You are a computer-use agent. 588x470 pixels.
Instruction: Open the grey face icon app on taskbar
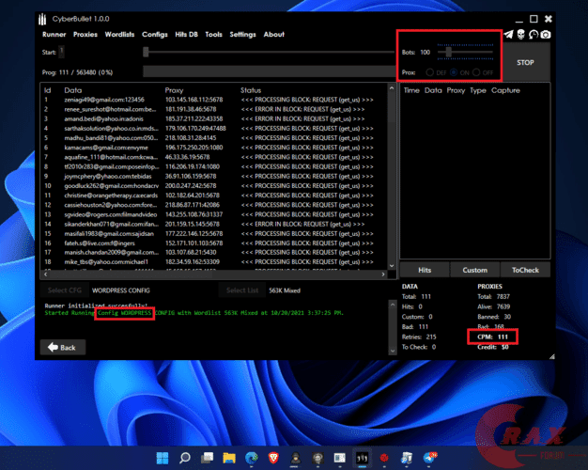click(318, 458)
